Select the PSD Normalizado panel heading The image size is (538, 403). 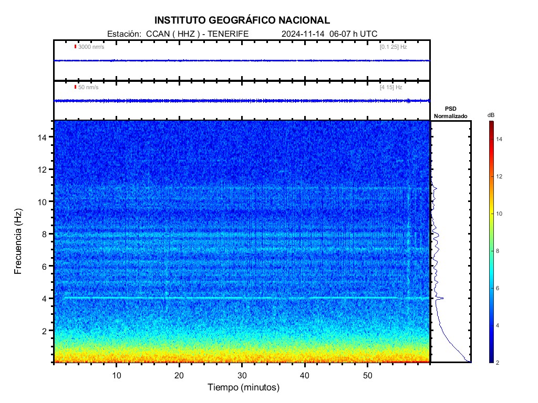[450, 112]
